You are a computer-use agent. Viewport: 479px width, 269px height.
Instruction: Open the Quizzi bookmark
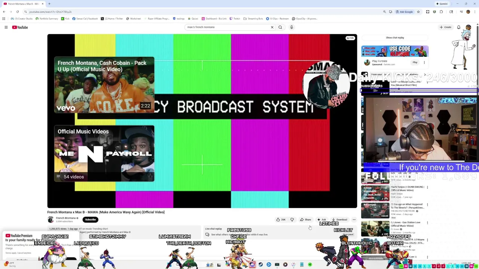click(193, 19)
